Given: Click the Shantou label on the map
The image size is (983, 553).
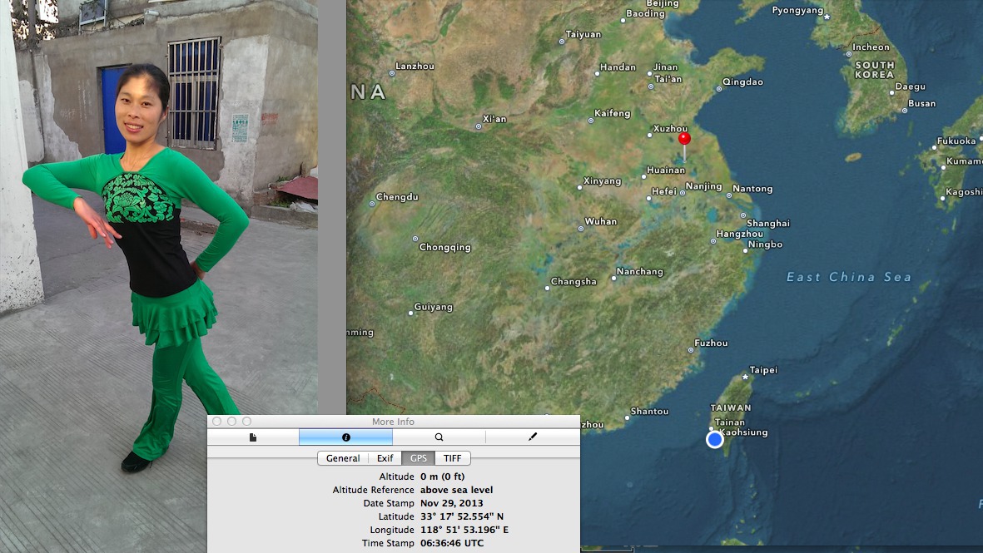Looking at the screenshot, I should (x=649, y=412).
